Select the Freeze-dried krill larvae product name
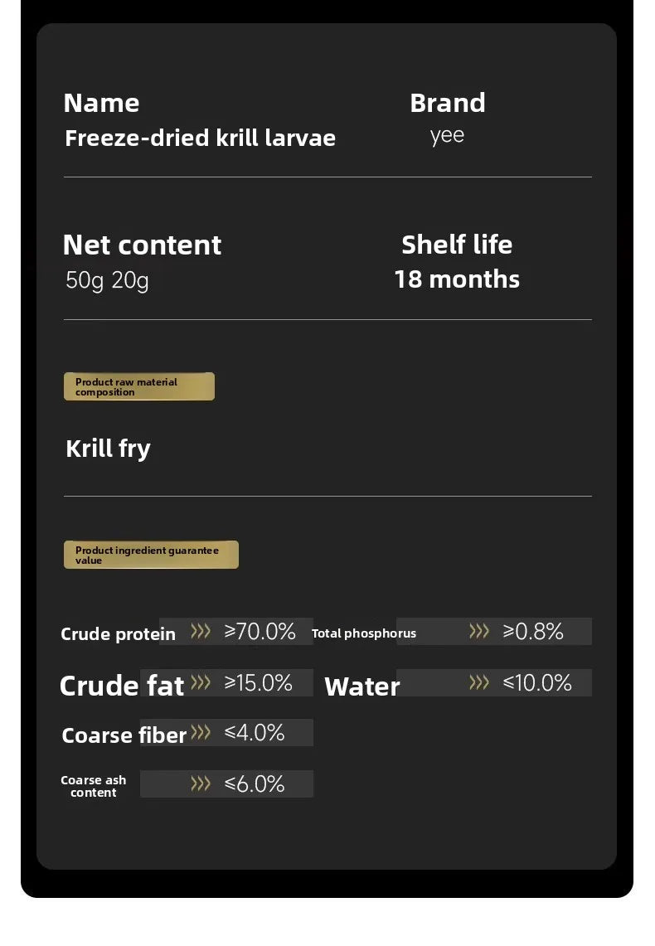The width and height of the screenshot is (655, 946). click(x=200, y=138)
